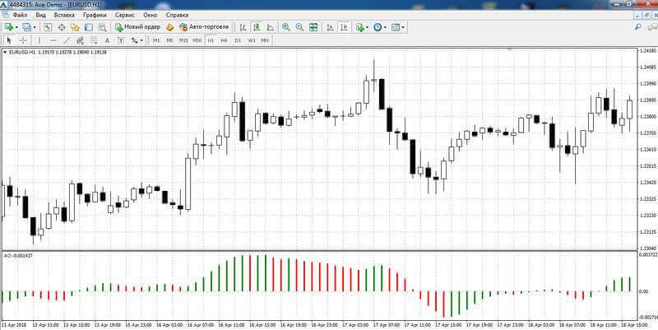Open the Окно menu
The height and width of the screenshot is (330, 658).
coord(151,15)
